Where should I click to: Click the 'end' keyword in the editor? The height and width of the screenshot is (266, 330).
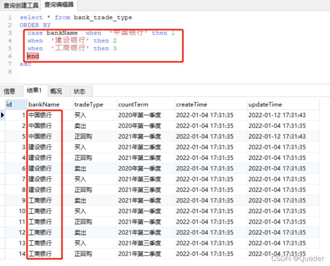pos(33,56)
